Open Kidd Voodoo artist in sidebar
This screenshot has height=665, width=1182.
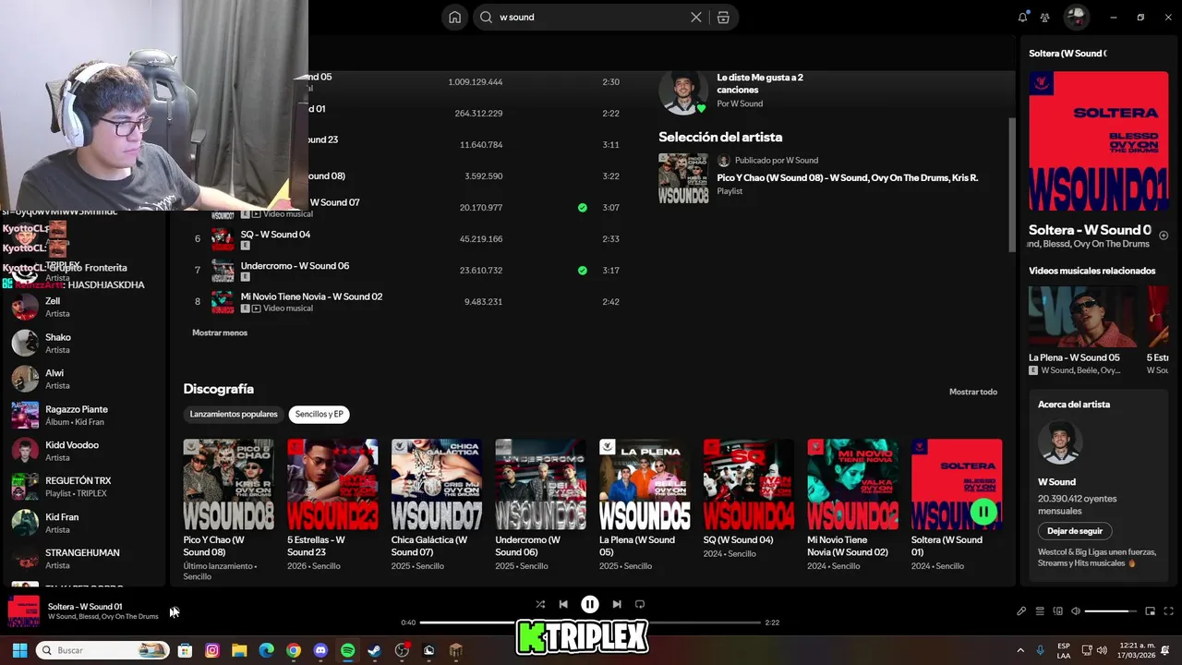point(83,451)
